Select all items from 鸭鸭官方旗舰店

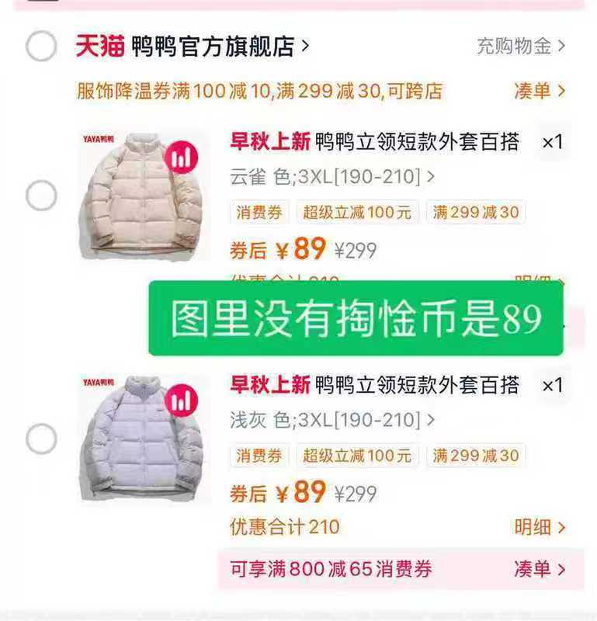click(x=41, y=46)
